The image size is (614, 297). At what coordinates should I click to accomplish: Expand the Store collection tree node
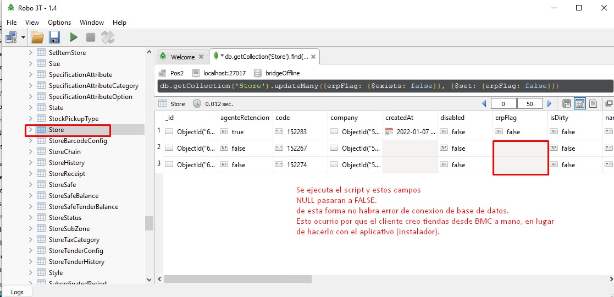coord(30,130)
